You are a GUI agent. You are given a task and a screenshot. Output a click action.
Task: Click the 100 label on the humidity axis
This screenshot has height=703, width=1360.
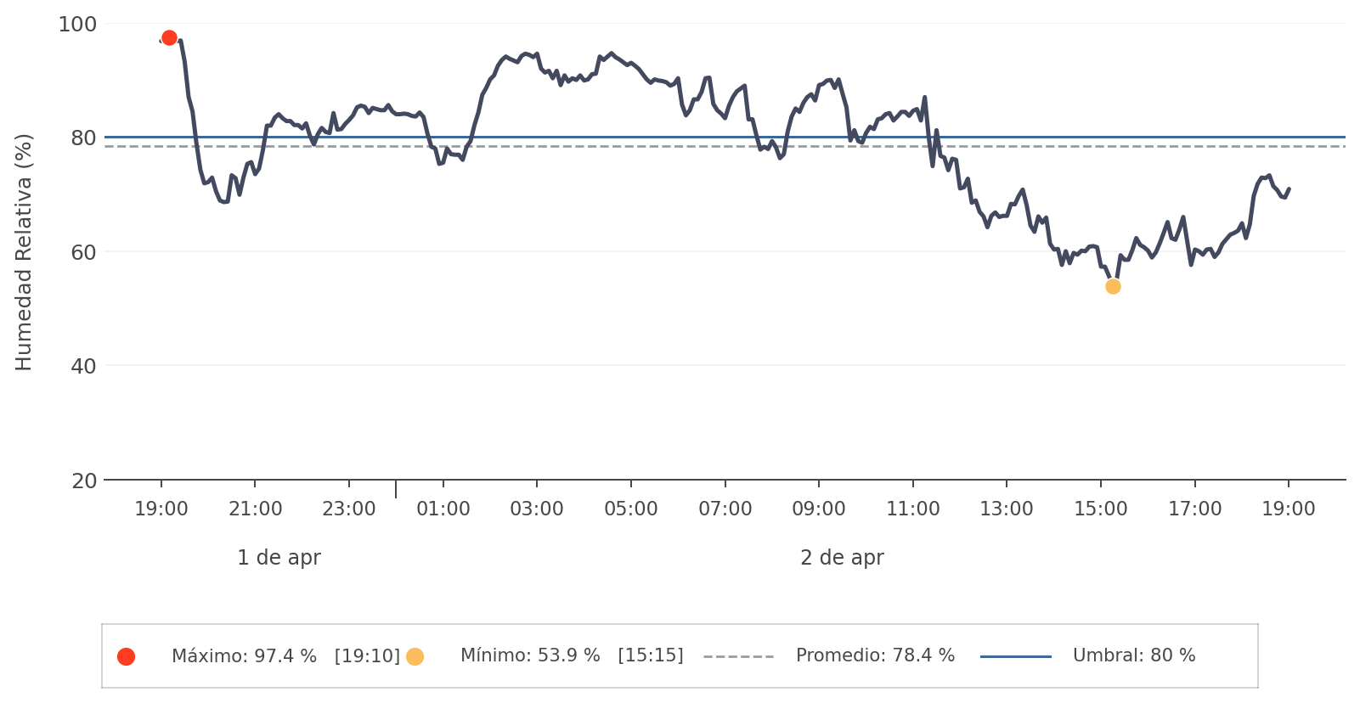click(x=77, y=25)
